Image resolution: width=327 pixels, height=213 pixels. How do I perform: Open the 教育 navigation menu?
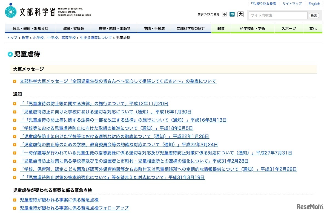click(x=221, y=28)
